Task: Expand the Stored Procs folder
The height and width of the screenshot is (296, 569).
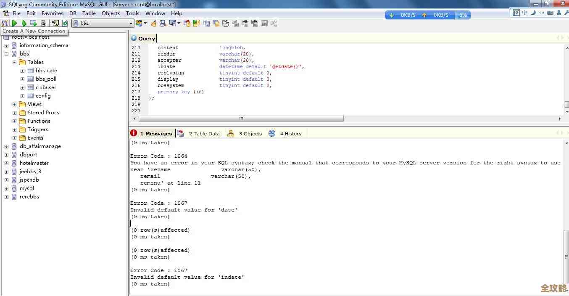Action: tap(14, 113)
